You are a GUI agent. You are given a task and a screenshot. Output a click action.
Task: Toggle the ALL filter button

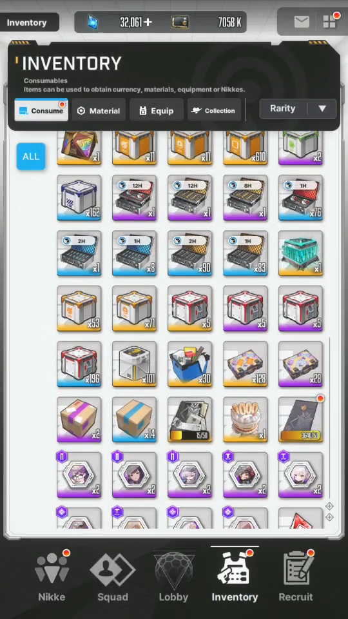[x=31, y=156]
